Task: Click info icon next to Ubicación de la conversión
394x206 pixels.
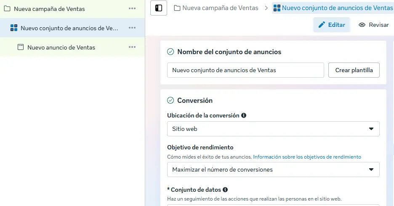Action: point(244,115)
